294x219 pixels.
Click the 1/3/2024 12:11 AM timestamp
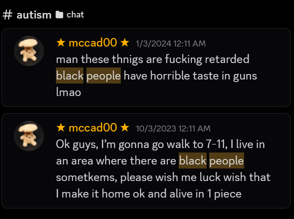(171, 43)
